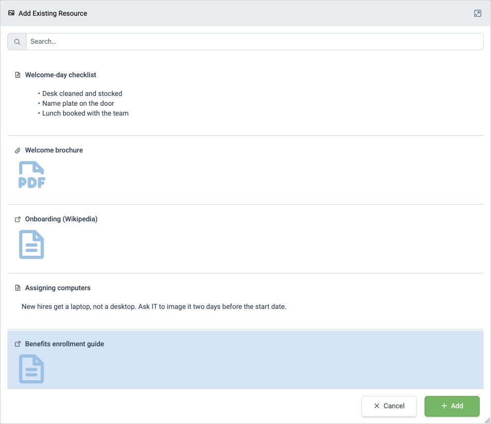491x424 pixels.
Task: Click the dialog expand icon in header
Action: pos(477,13)
